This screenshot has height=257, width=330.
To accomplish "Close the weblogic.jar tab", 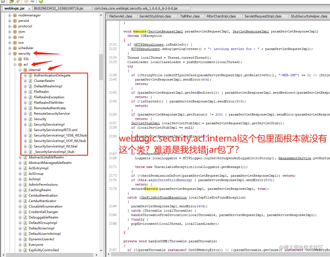I will [30, 8].
